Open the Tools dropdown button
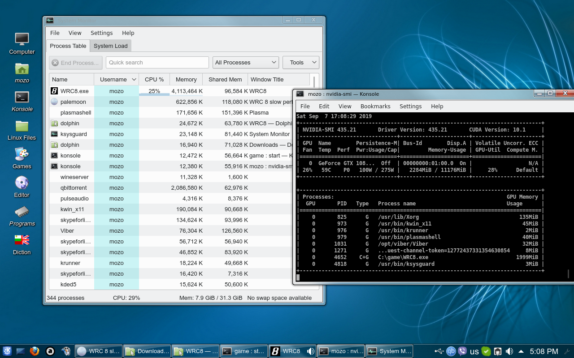Screen dimensions: 574x358 300,63
